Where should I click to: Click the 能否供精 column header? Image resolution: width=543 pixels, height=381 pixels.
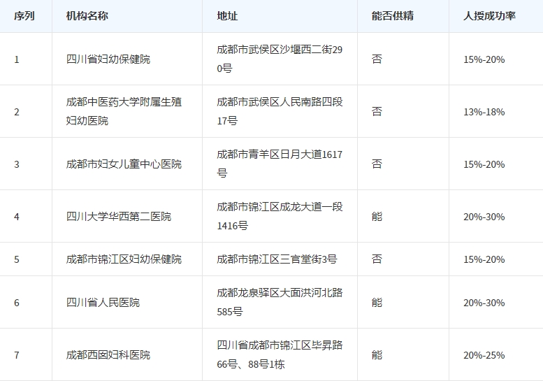(392, 16)
